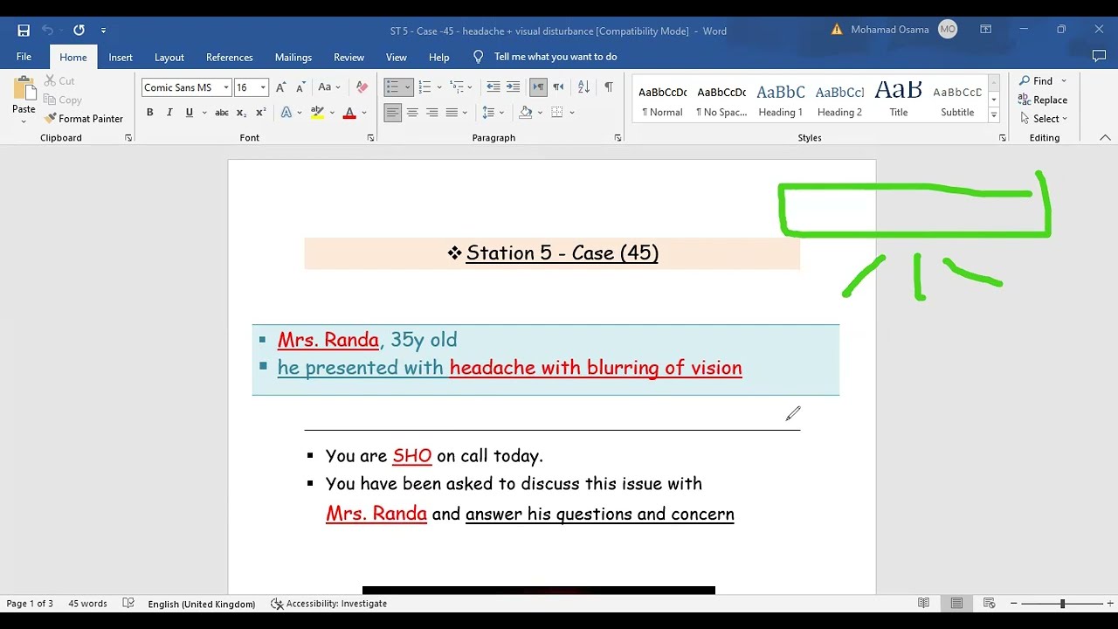Apply the Heading 1 style

[x=780, y=100]
